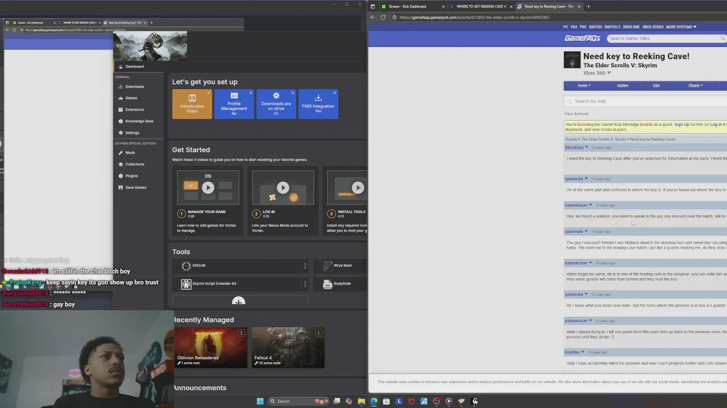This screenshot has height=408, width=727.
Task: Dismiss the Introduction Video tile
Action: (x=208, y=93)
